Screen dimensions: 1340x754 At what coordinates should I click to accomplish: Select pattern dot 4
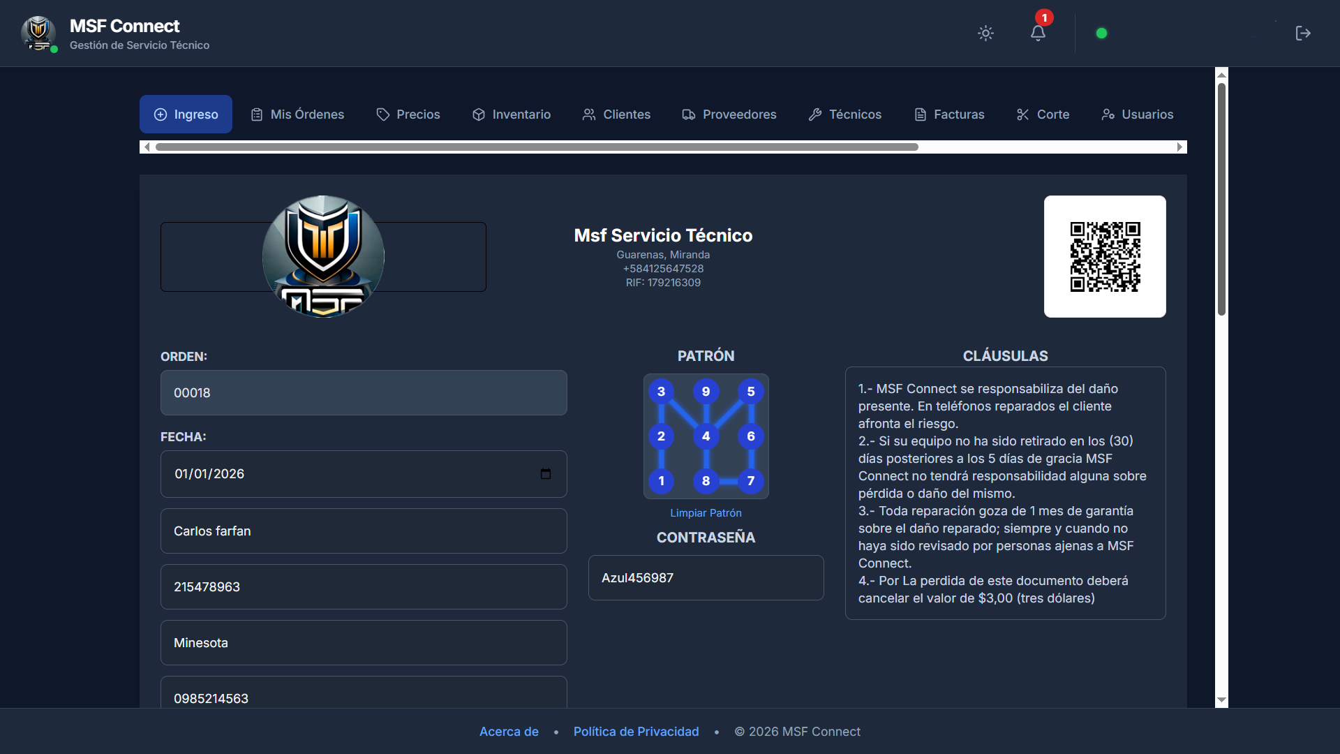tap(706, 436)
